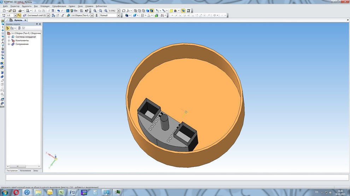Expand the Компоненты tree node

pyautogui.click(x=9, y=41)
